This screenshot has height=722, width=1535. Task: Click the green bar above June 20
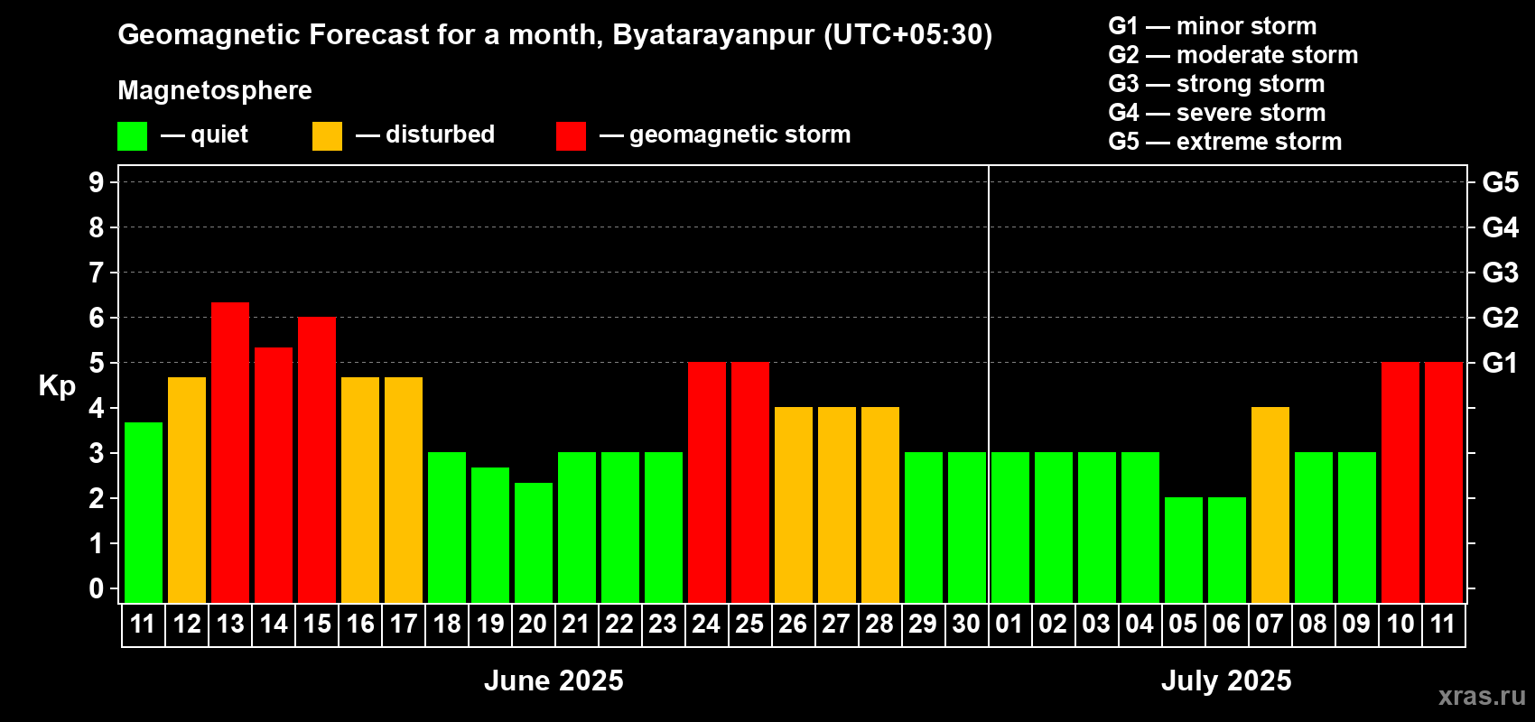pyautogui.click(x=534, y=542)
